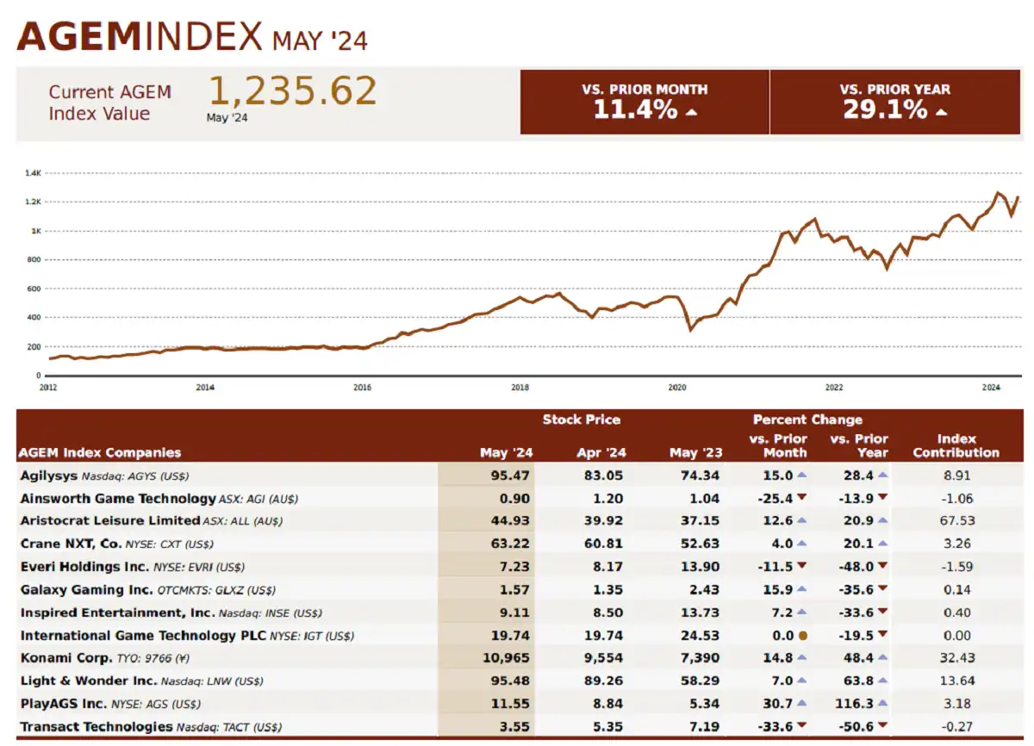The image size is (1034, 746).
Task: Click up triangle next to Aristocrat 20.9
Action: [x=882, y=520]
